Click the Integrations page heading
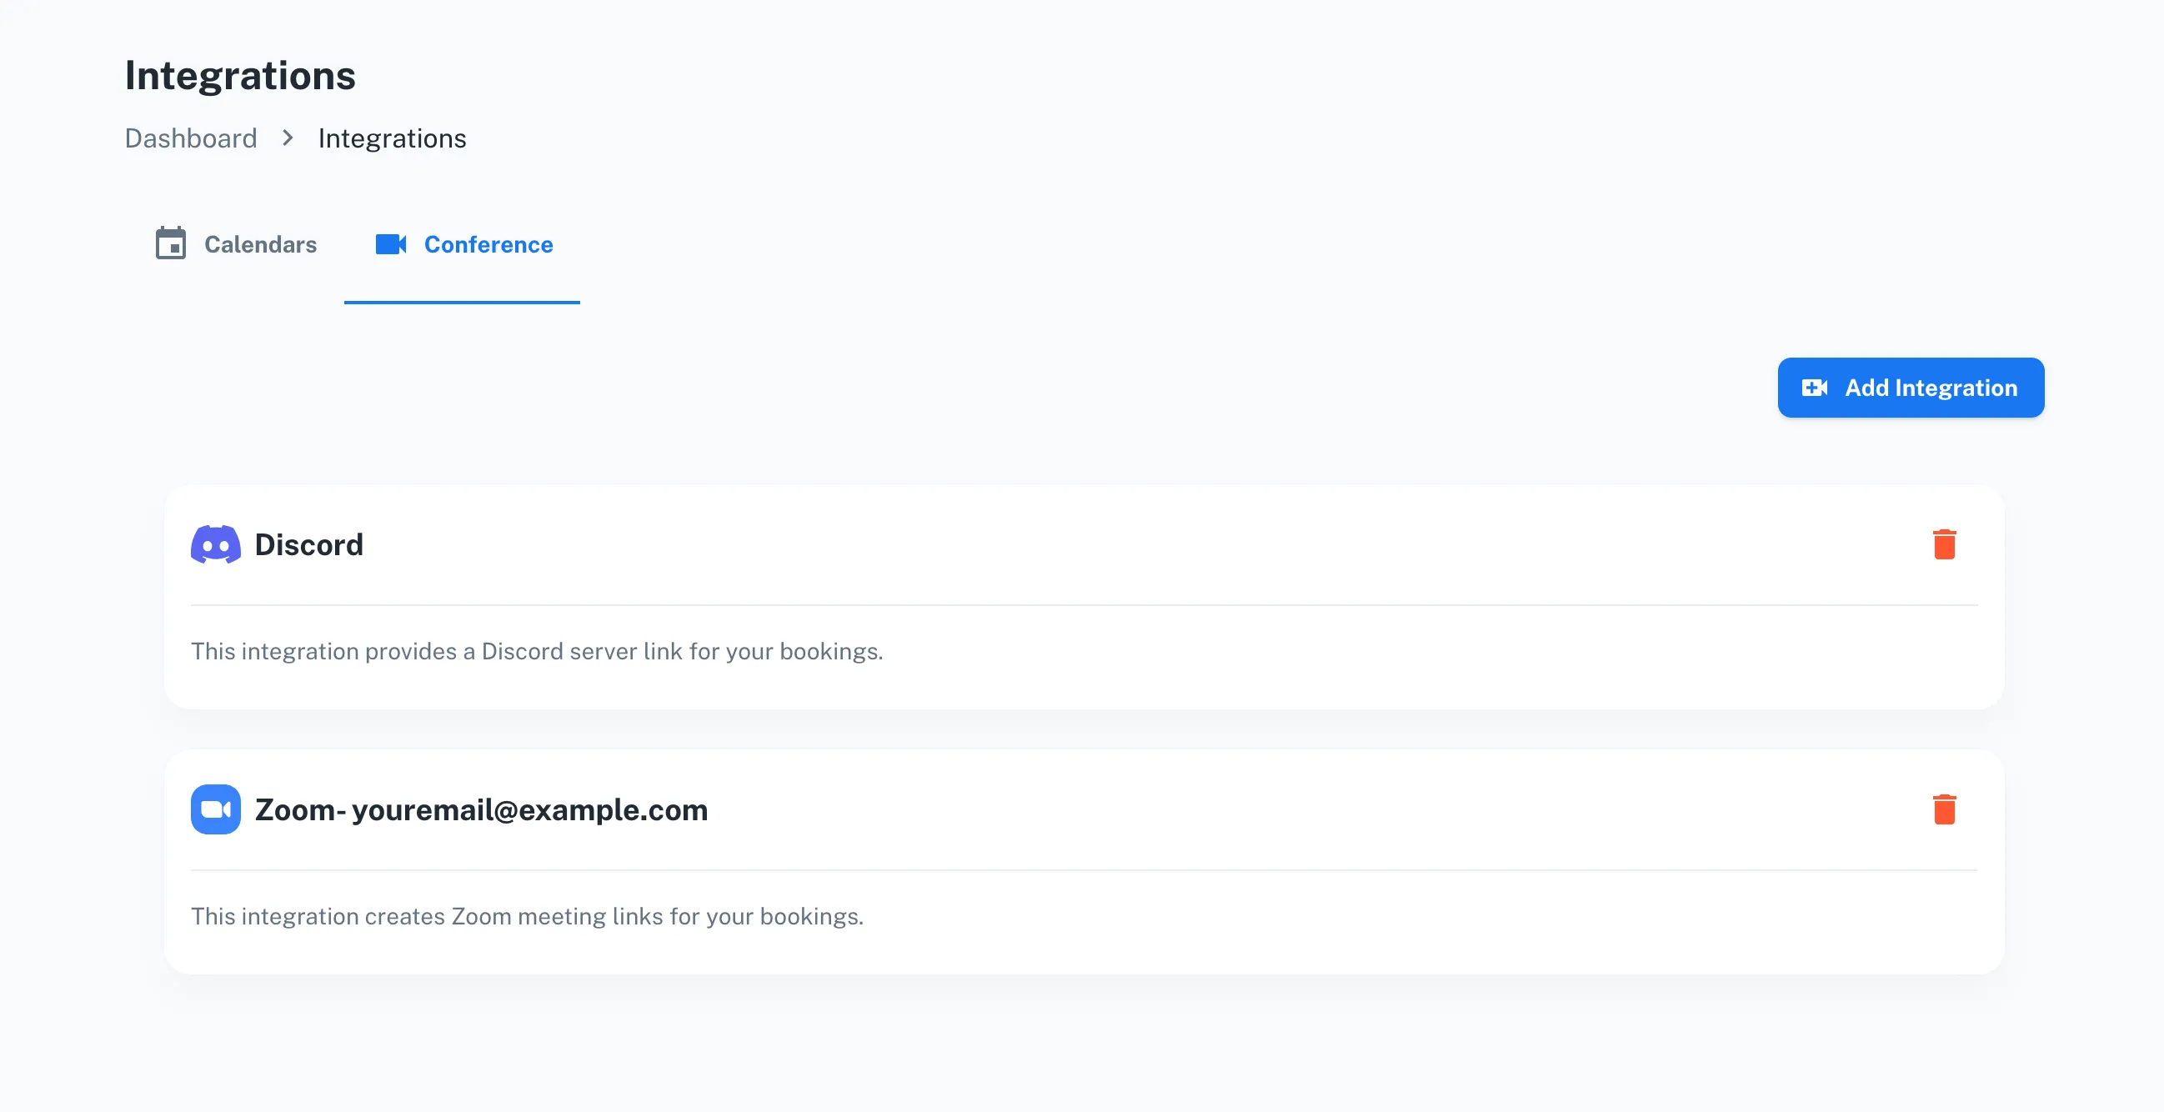The image size is (2164, 1112). [240, 76]
